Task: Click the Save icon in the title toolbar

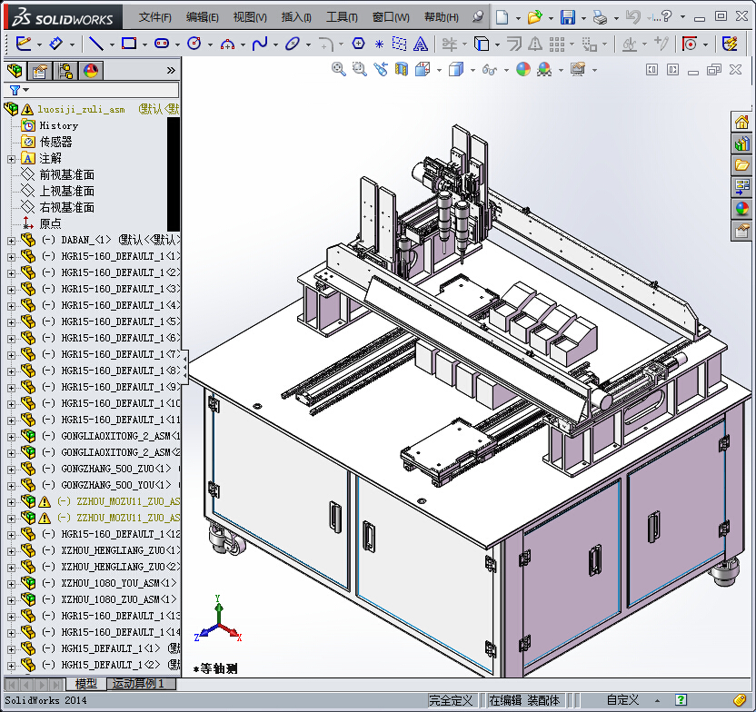Action: (568, 17)
